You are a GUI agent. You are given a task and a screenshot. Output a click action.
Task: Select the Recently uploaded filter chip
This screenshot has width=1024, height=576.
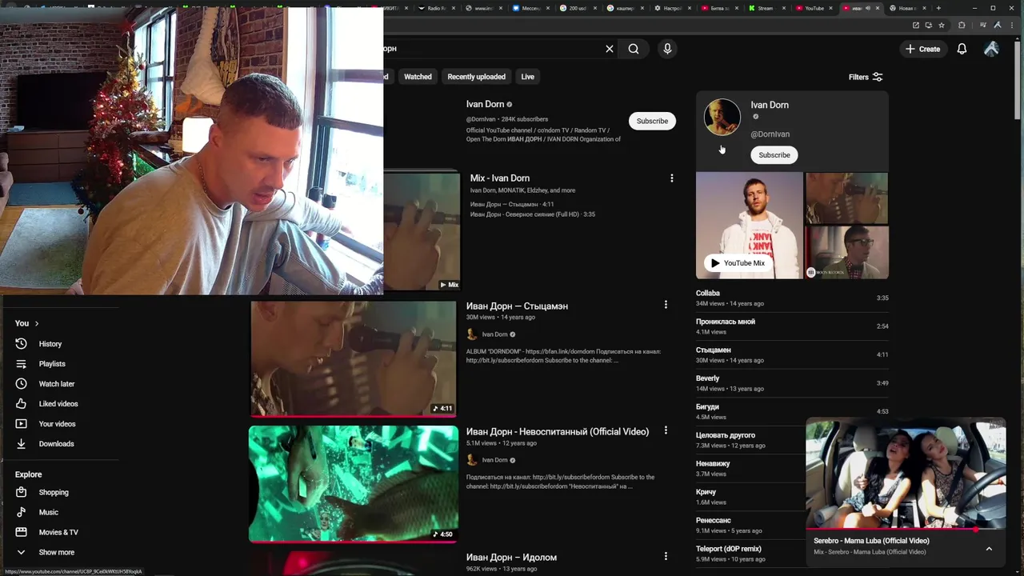click(x=476, y=77)
